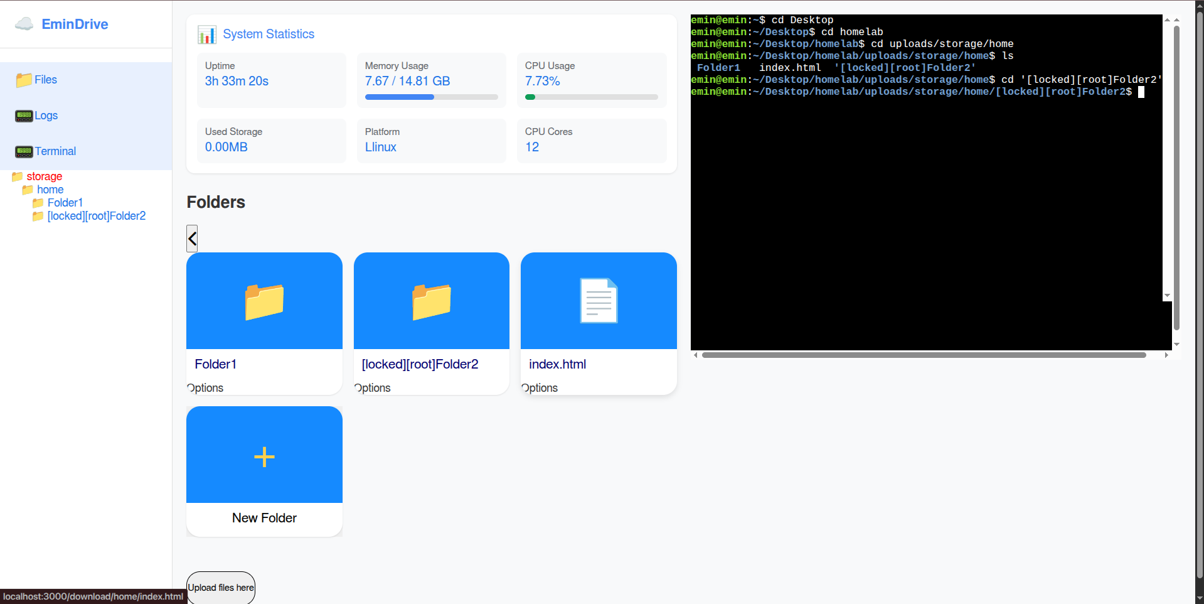Click the System Statistics chart icon
Screen dimensions: 1204x604
click(207, 35)
